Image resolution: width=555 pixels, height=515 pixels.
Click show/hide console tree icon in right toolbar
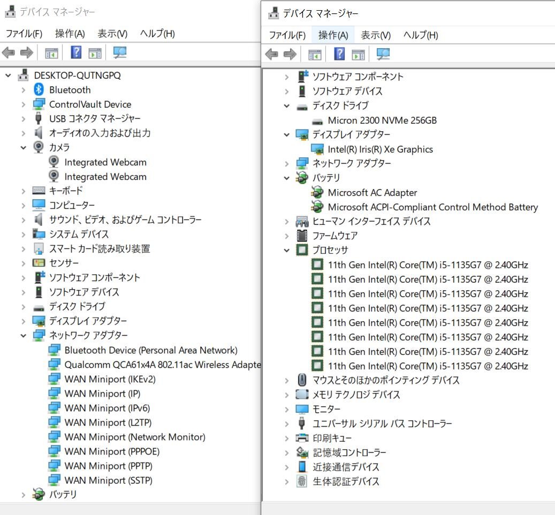pyautogui.click(x=315, y=55)
